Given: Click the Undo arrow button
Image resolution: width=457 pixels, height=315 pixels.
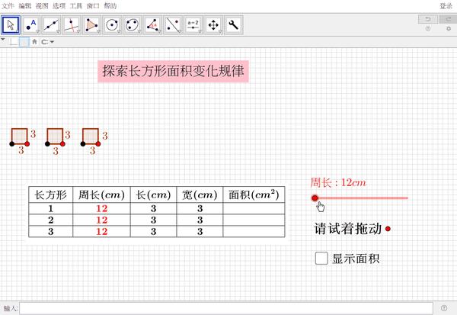Looking at the screenshot, I should 428,19.
